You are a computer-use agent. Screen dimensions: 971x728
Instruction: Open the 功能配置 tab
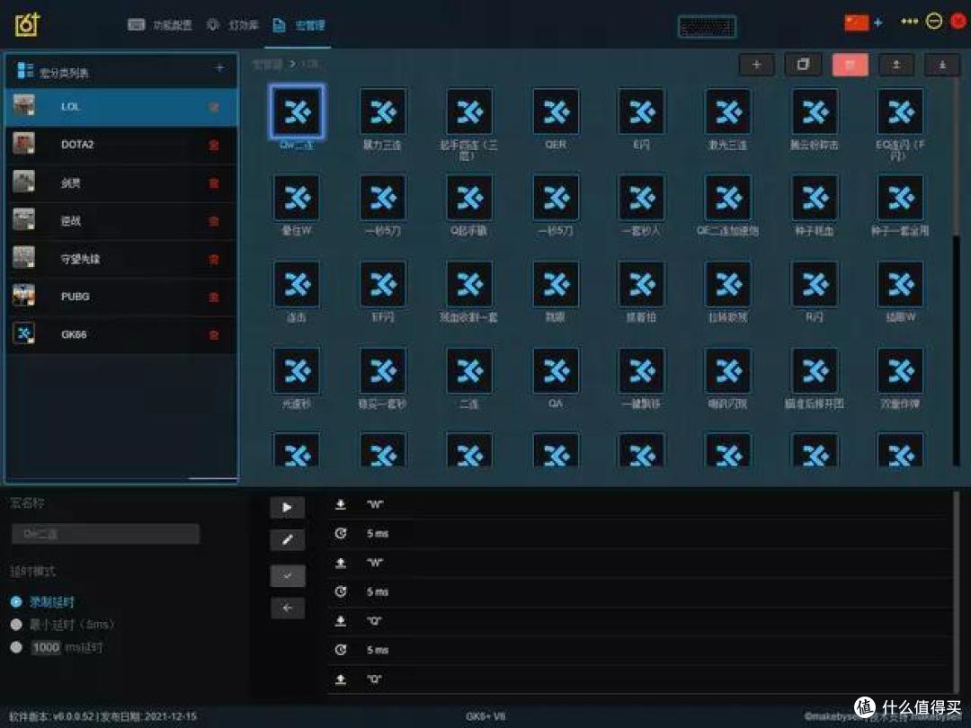coord(160,25)
